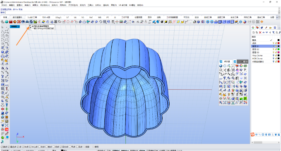281x151 pixels.
Task: Switch to the SubD工具 toolbar tab
Action: click(32, 17)
